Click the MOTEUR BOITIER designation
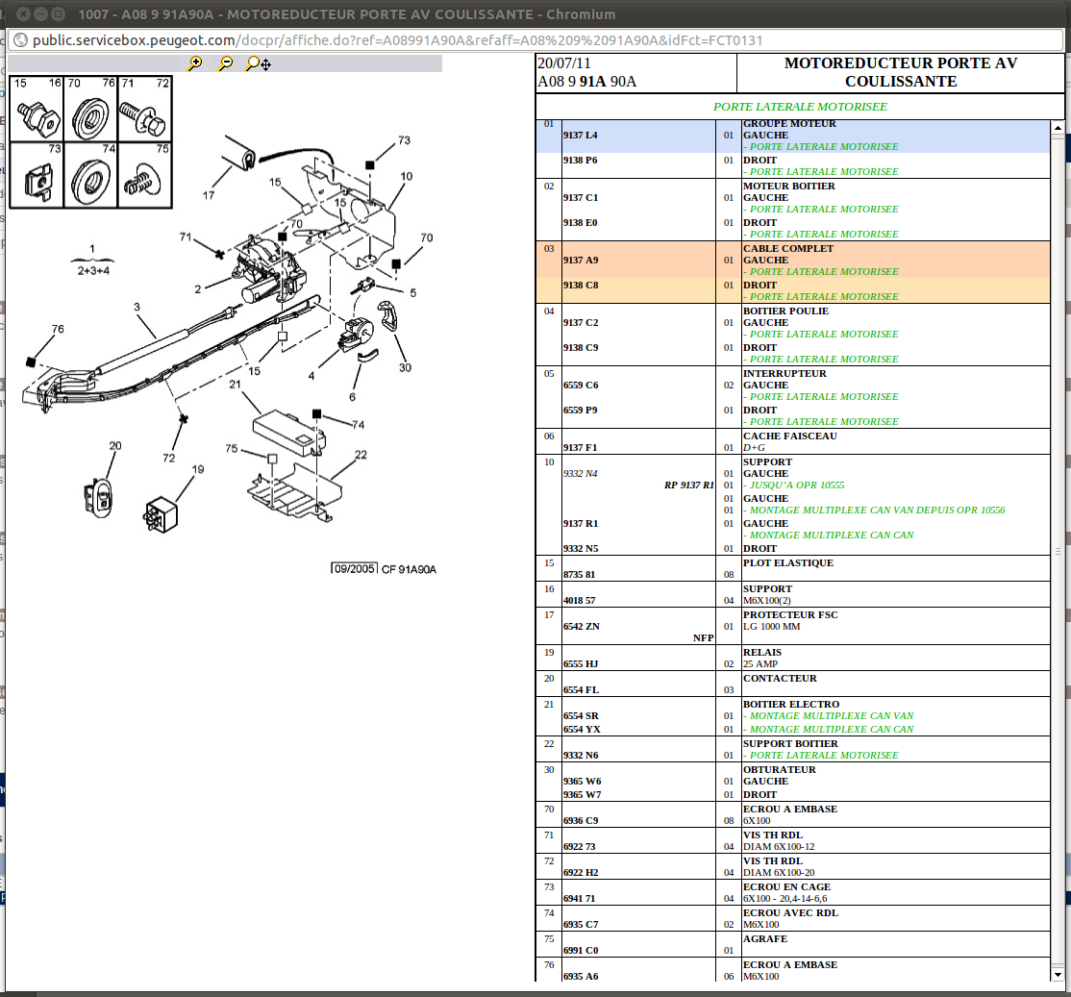This screenshot has width=1071, height=997. coord(789,187)
